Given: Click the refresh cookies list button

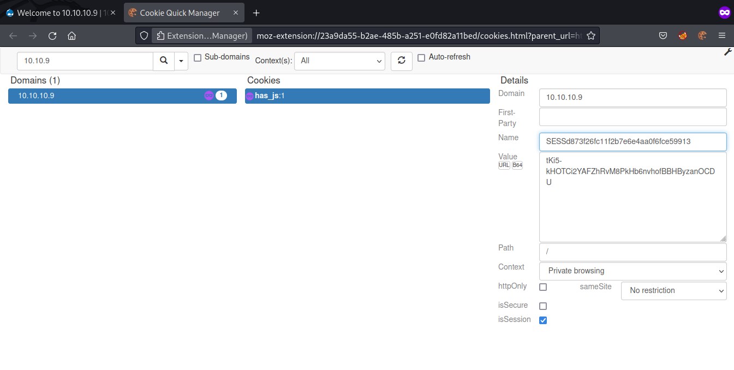Looking at the screenshot, I should [x=402, y=61].
